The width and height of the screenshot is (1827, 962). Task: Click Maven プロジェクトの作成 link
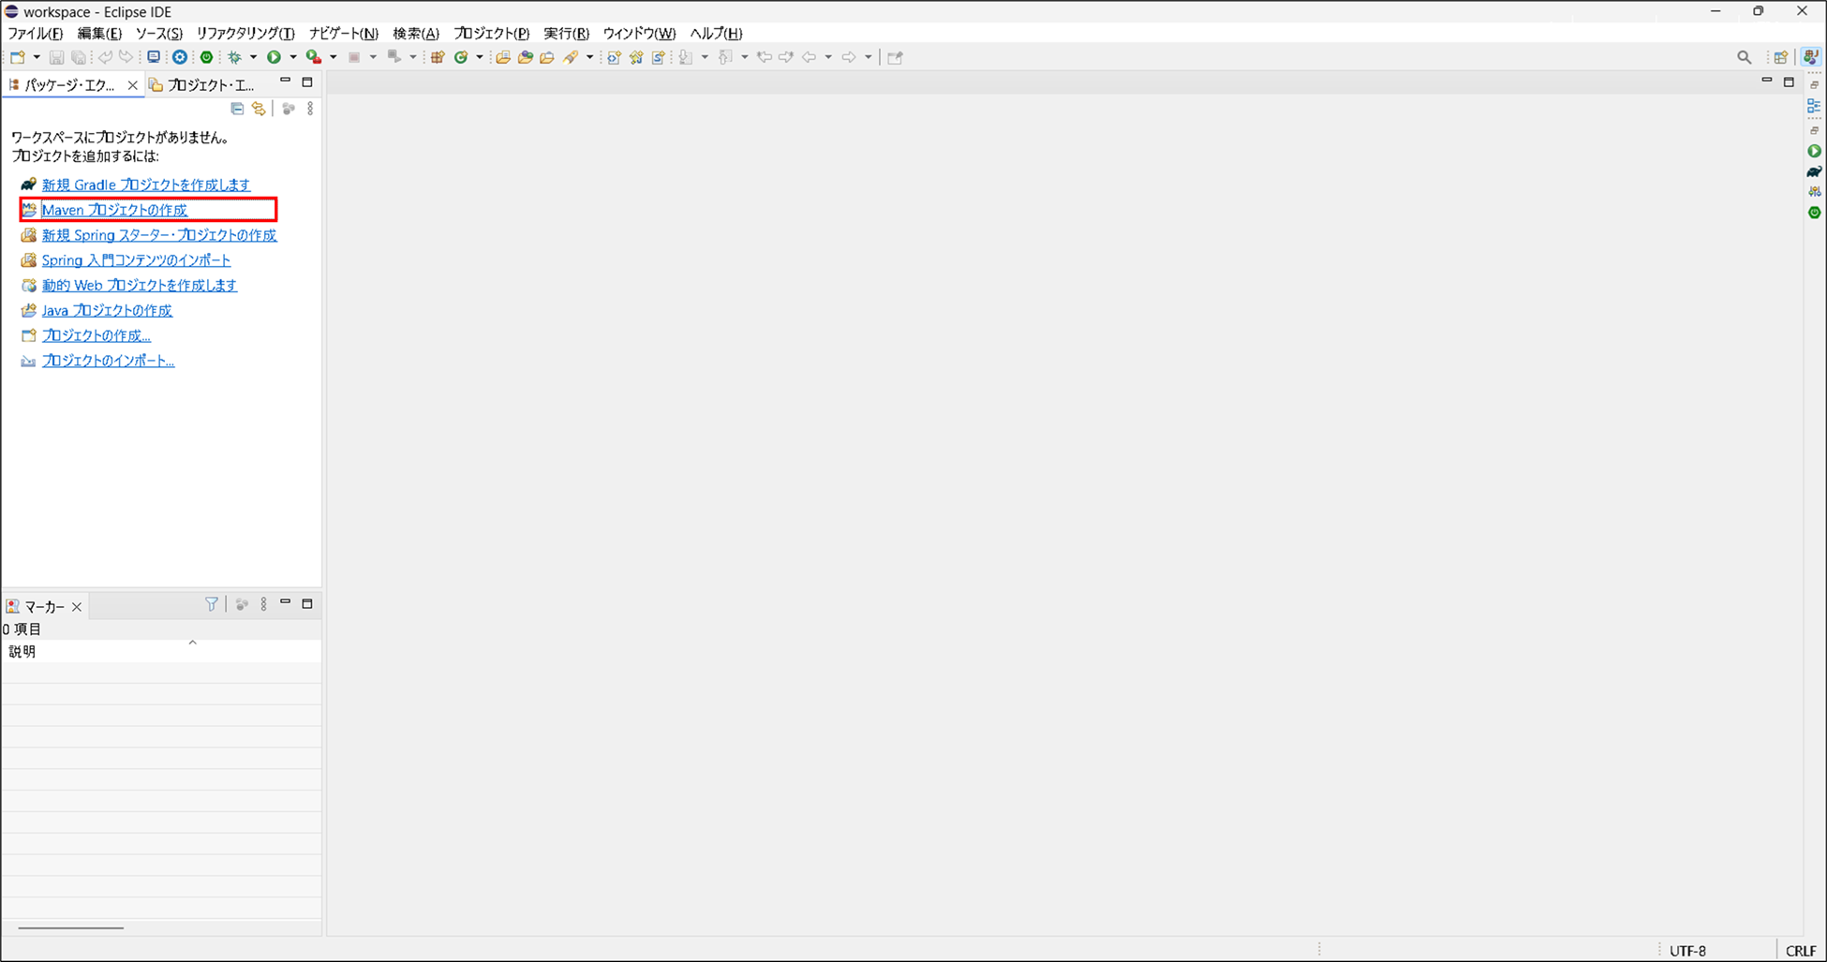tap(114, 210)
